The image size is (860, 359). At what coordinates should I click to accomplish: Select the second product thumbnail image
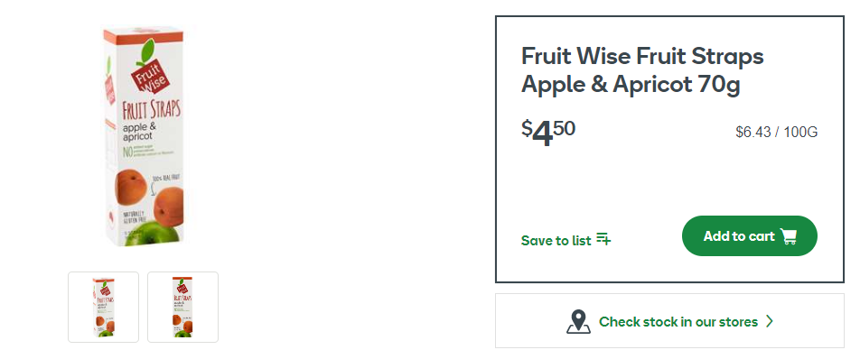click(182, 307)
